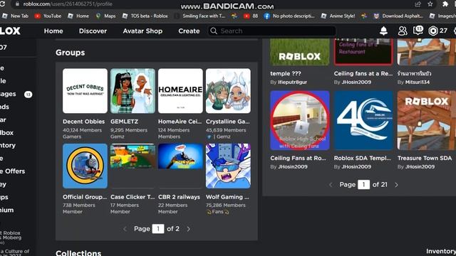Bookmark page with star icon
Screen dimensions: 456x256
point(430,4)
